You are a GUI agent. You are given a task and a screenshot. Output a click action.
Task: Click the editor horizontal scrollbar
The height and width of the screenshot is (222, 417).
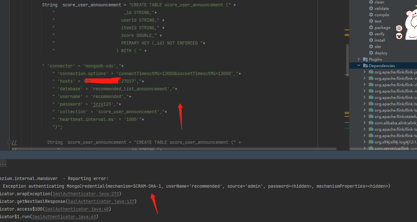[174, 149]
